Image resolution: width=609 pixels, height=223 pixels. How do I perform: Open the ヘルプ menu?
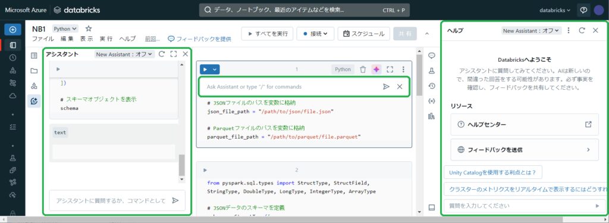point(127,39)
